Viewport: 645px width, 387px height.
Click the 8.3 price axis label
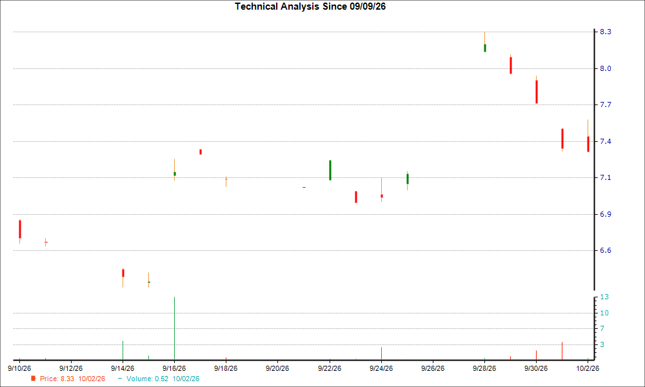click(605, 32)
